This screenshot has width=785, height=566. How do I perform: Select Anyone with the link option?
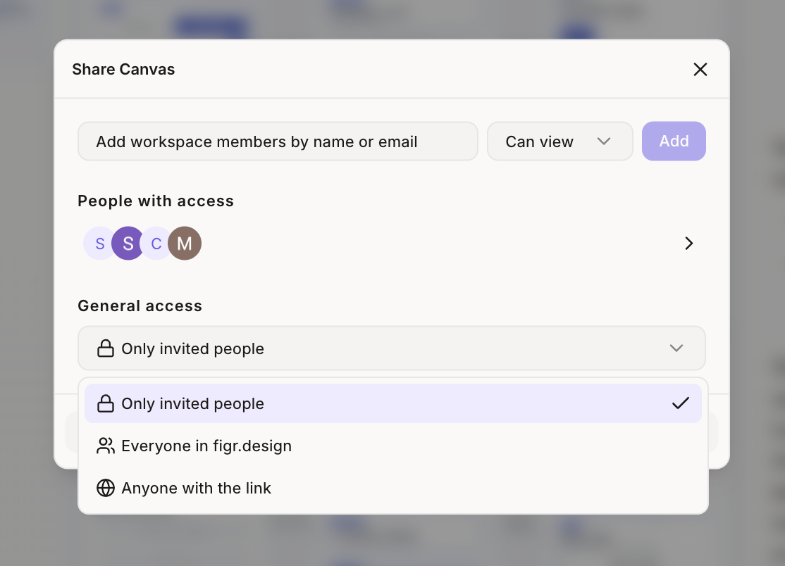click(393, 487)
